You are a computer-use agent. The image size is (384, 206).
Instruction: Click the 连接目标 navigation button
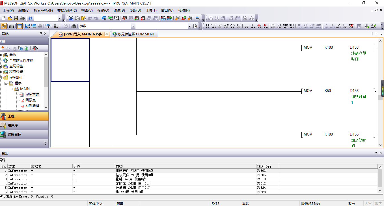[x=24, y=134]
